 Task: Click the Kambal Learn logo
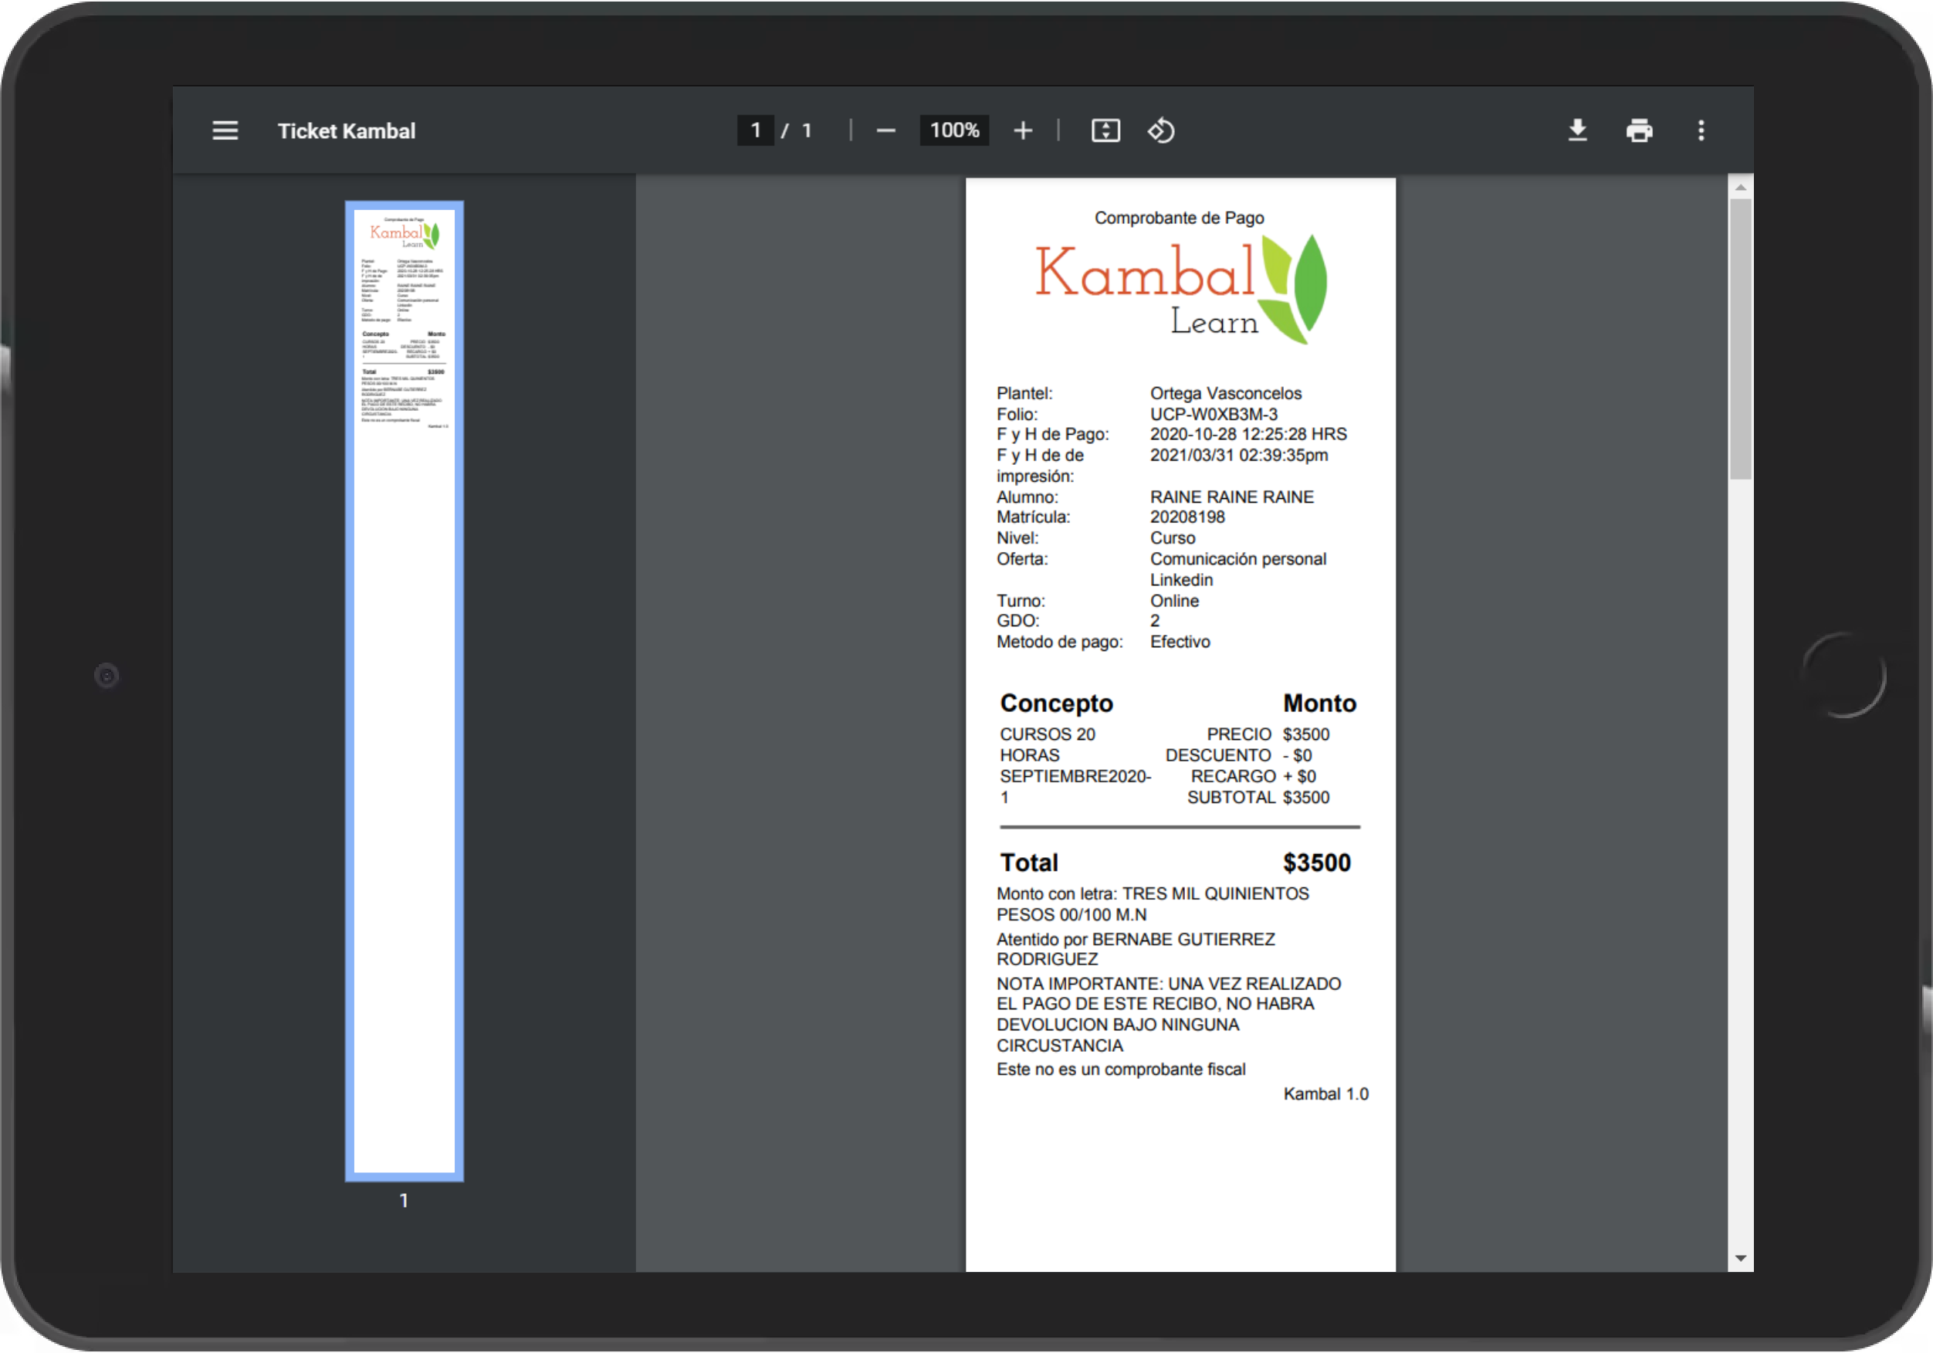click(1180, 289)
